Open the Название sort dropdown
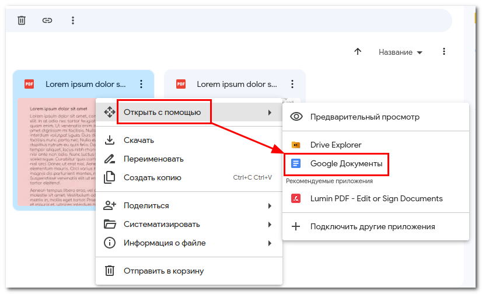This screenshot has height=294, width=482. tap(400, 52)
